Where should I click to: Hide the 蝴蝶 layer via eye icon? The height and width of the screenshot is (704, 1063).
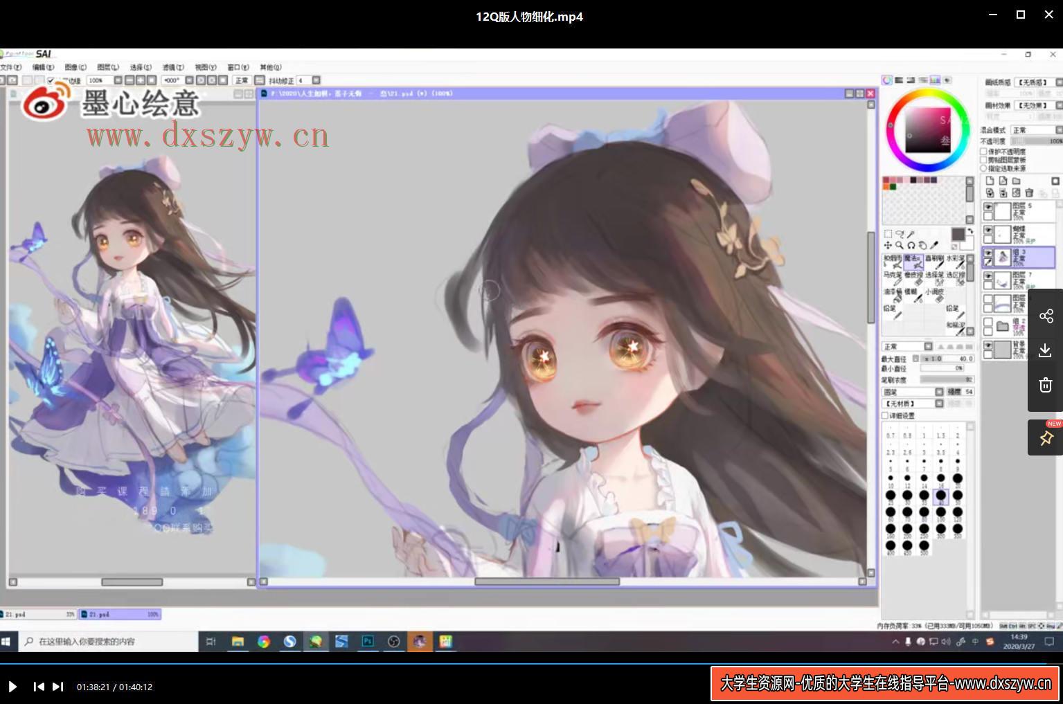[988, 231]
